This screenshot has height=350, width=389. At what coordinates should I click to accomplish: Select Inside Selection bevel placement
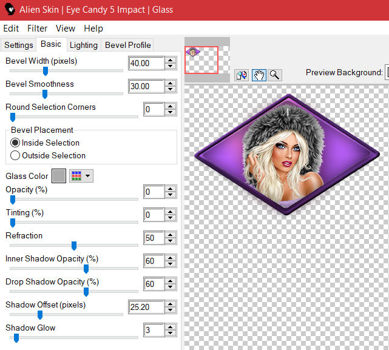click(x=15, y=143)
